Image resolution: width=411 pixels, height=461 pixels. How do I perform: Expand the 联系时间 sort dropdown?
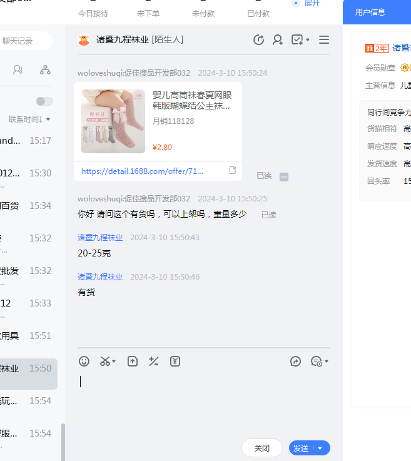coord(29,119)
